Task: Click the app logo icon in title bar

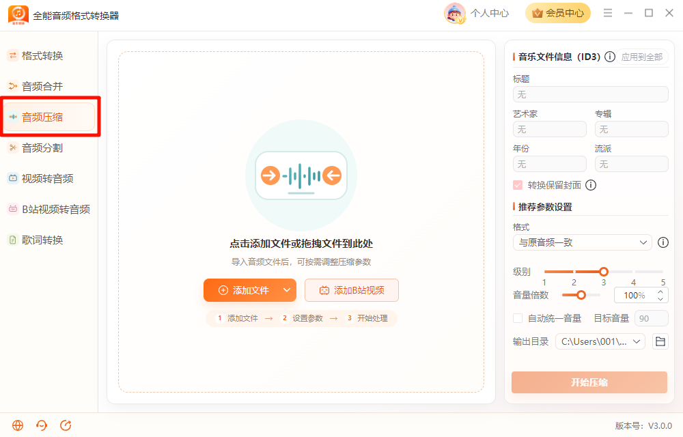Action: pyautogui.click(x=18, y=15)
